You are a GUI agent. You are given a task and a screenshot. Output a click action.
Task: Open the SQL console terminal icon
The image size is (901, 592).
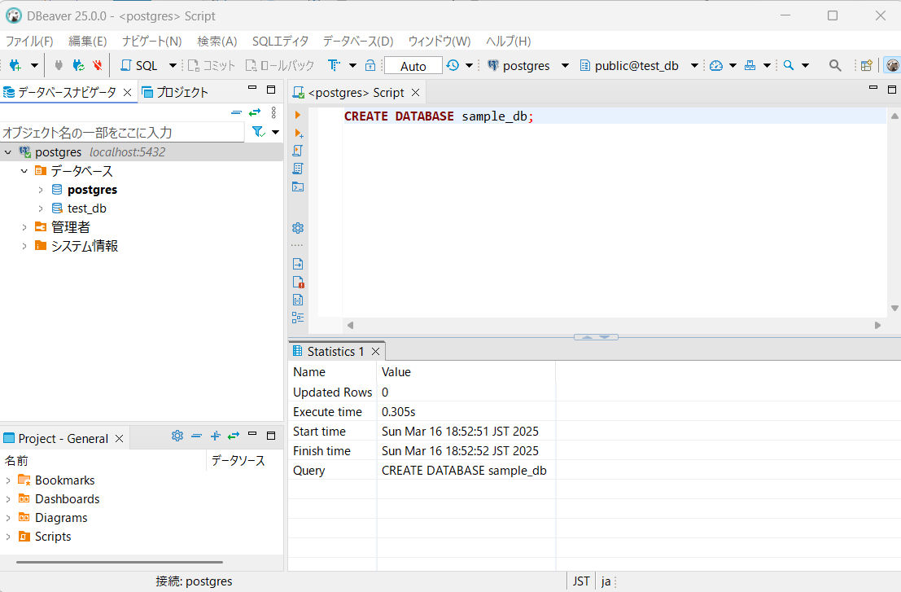(x=298, y=186)
